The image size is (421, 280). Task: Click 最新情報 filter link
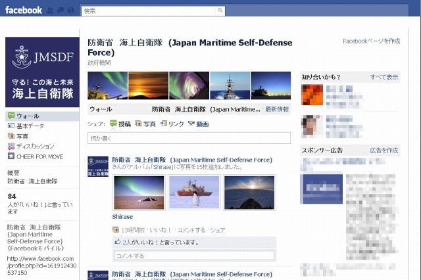277,109
